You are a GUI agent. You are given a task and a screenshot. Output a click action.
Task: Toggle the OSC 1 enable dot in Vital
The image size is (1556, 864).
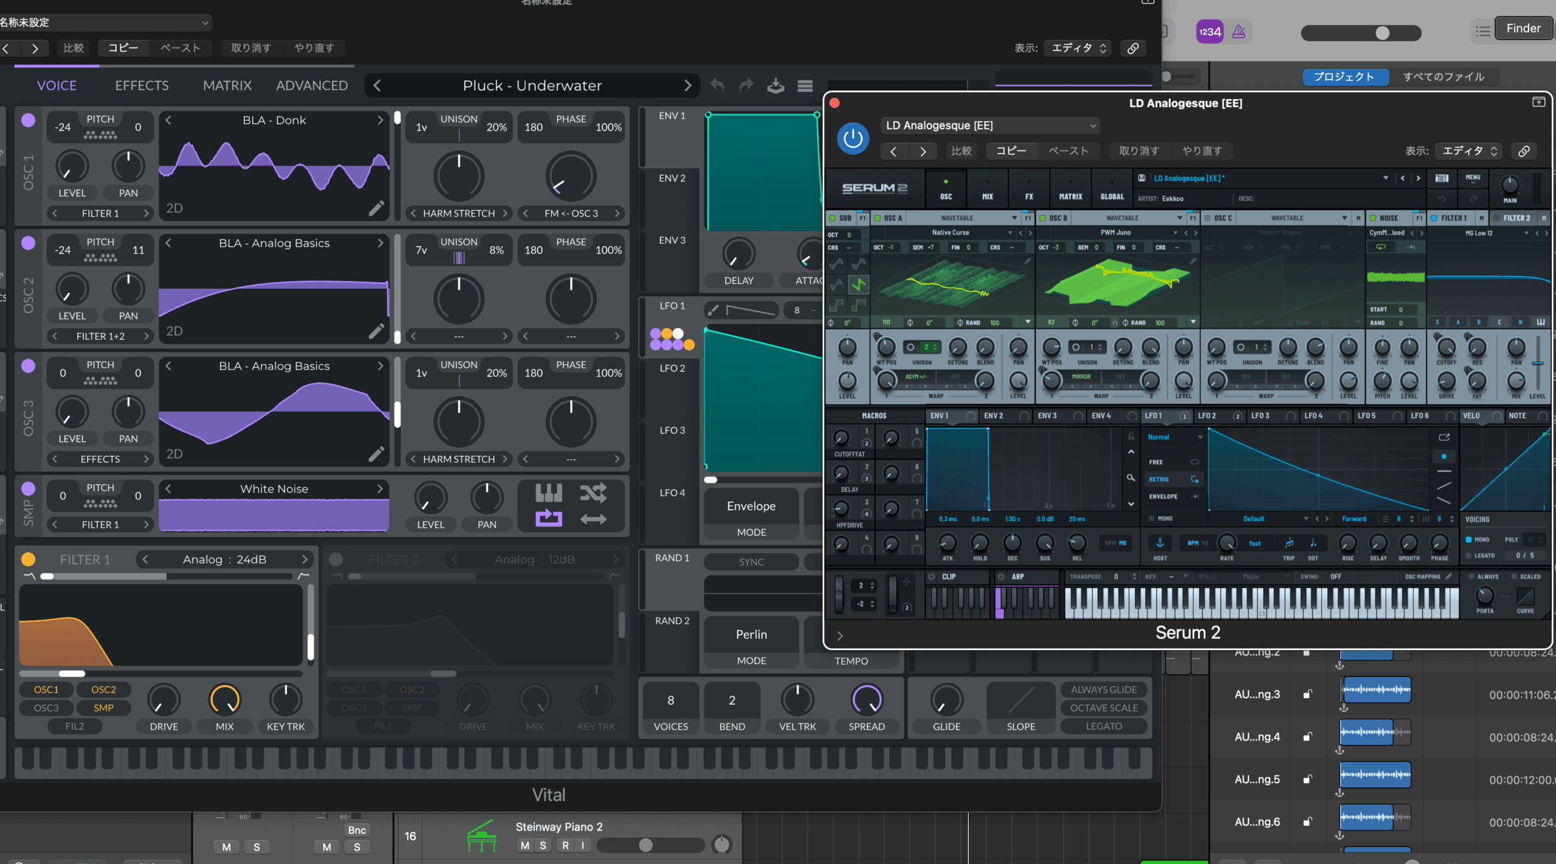pyautogui.click(x=28, y=120)
